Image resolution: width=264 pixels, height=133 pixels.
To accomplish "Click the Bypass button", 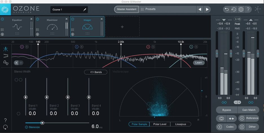I will pos(226,110).
